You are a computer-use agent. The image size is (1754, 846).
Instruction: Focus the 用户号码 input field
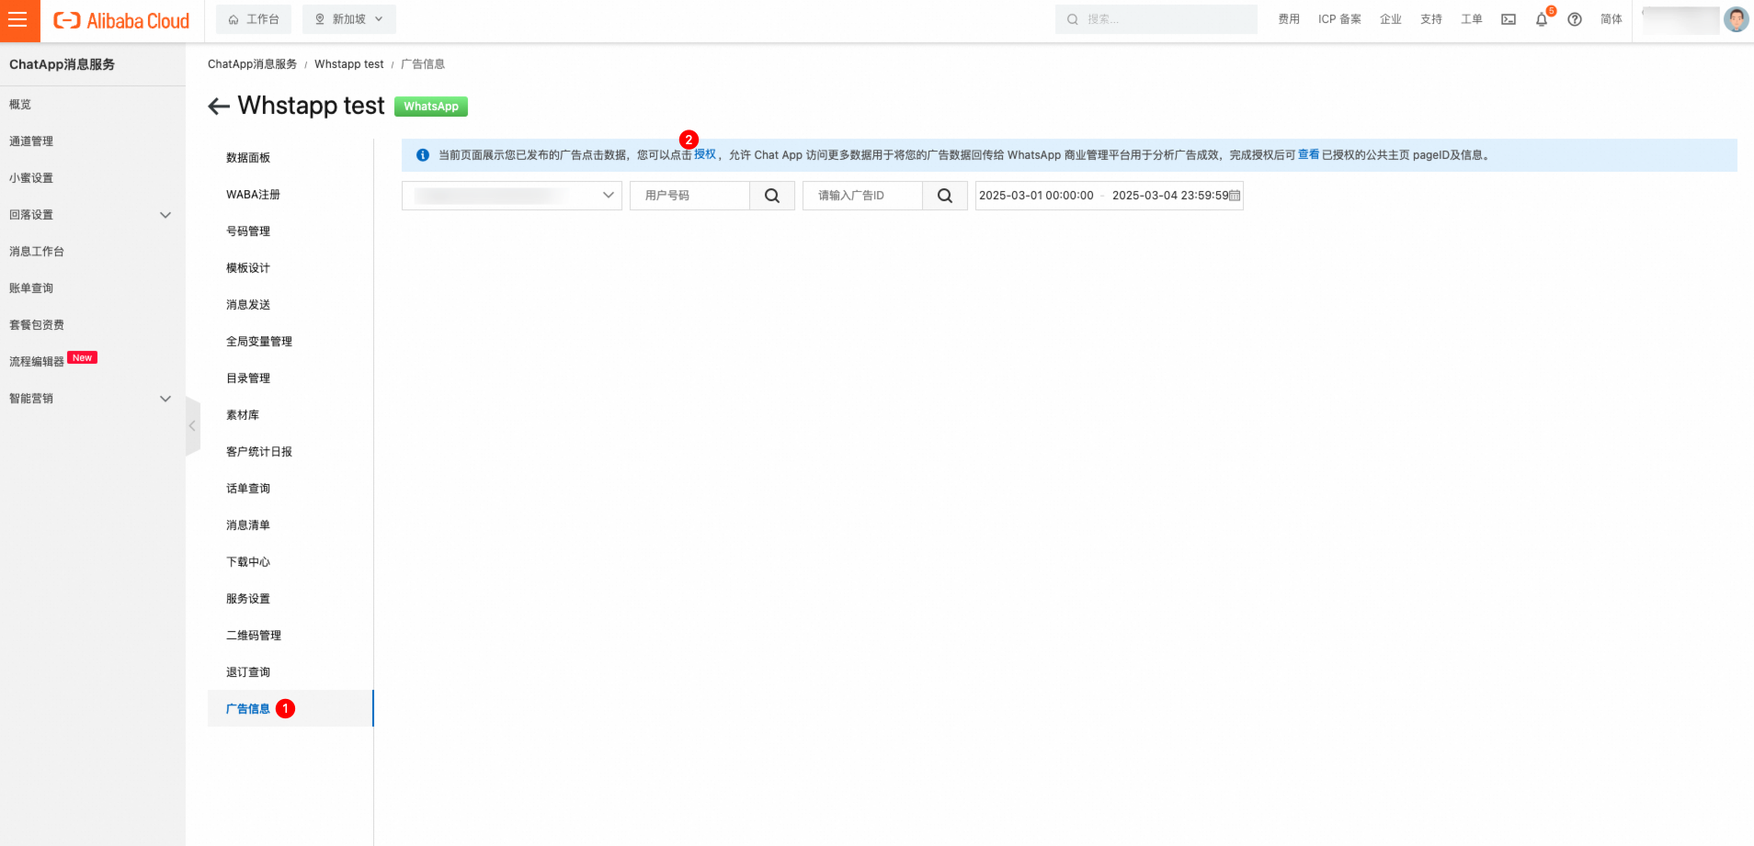click(x=690, y=196)
